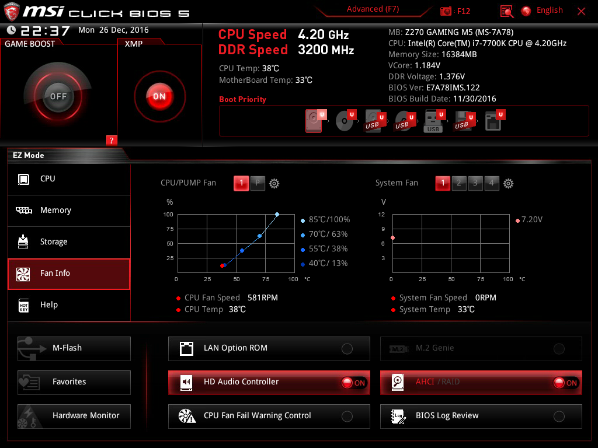Open the Favorites menu

[x=74, y=383]
